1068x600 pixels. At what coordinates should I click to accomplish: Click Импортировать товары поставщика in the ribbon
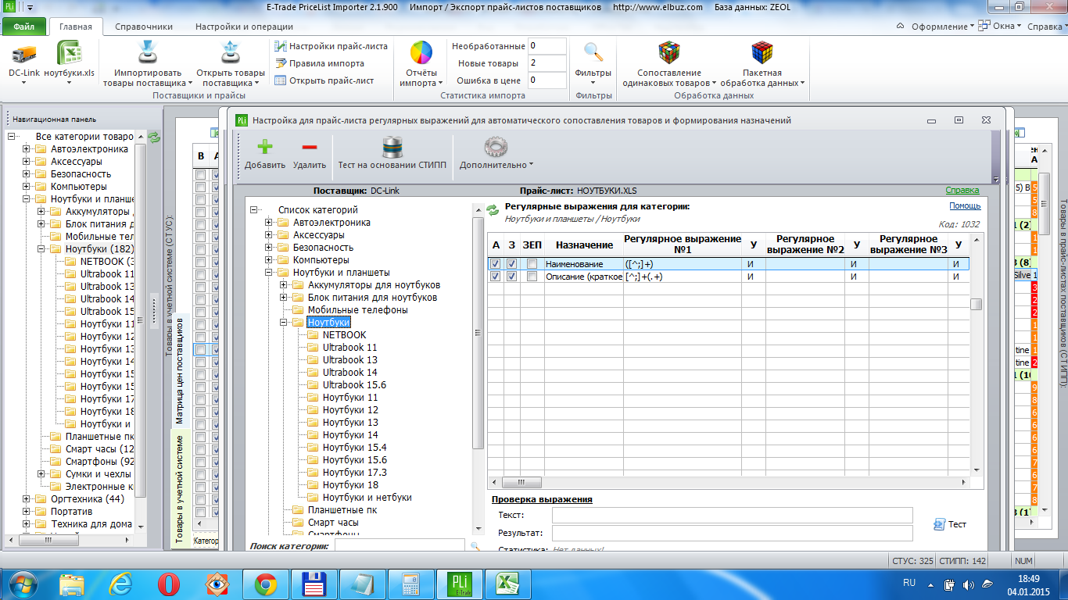point(148,64)
